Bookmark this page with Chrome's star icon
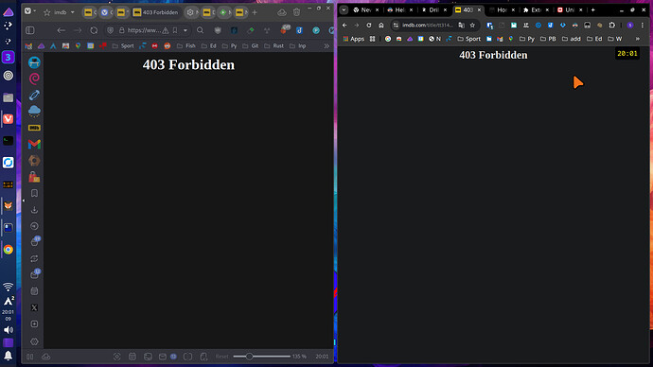Viewport: 653px width, 367px height. click(472, 26)
